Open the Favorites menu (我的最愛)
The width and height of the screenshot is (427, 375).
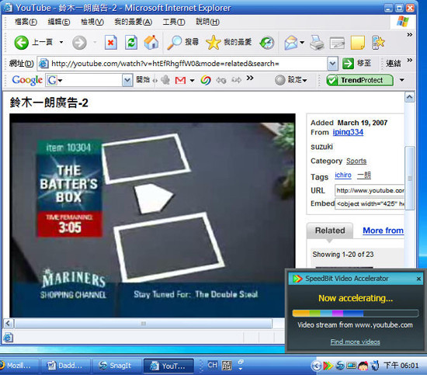pyautogui.click(x=134, y=22)
